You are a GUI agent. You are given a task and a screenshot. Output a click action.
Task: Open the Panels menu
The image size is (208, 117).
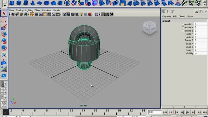pyautogui.click(x=57, y=10)
